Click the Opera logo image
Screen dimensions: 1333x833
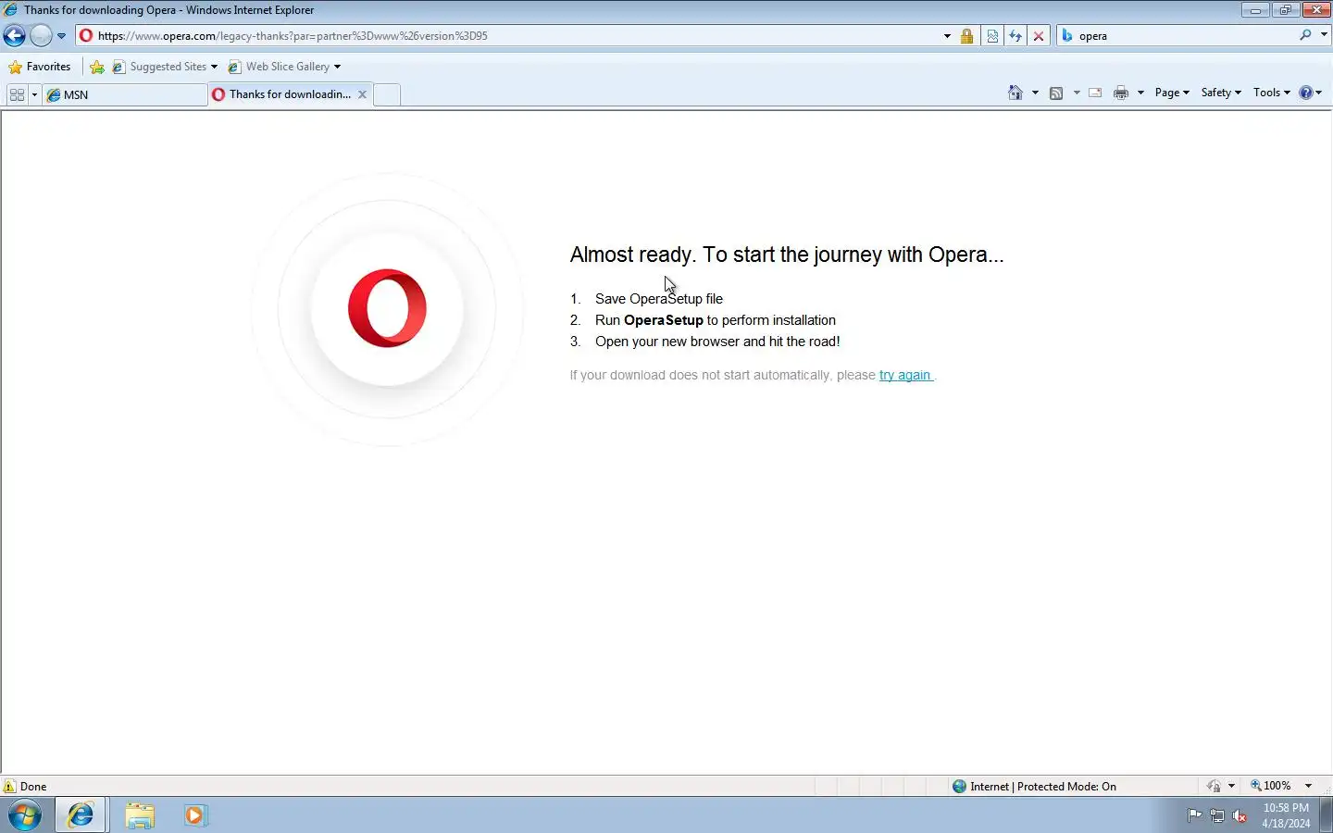tap(387, 308)
